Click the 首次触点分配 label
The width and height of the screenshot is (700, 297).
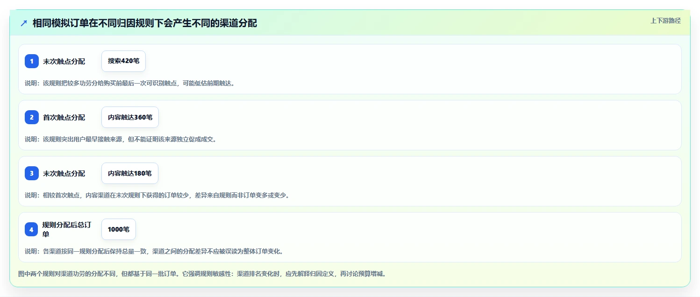pyautogui.click(x=64, y=117)
